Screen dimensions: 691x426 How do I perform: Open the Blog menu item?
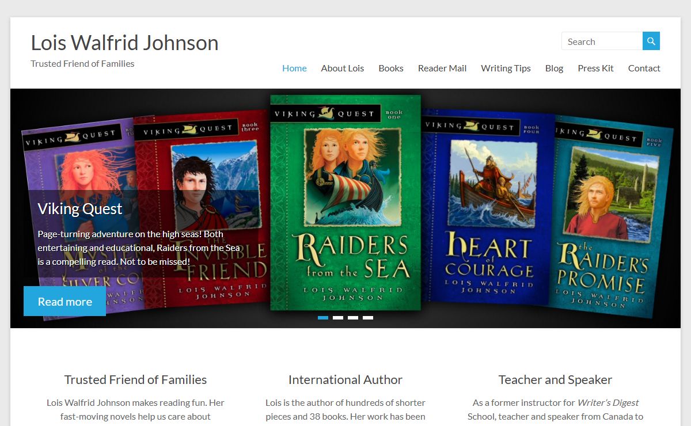coord(555,68)
